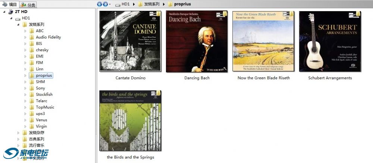Image resolution: width=373 pixels, height=163 pixels.
Task: Click the Venus folder icon
Action: pos(32,120)
